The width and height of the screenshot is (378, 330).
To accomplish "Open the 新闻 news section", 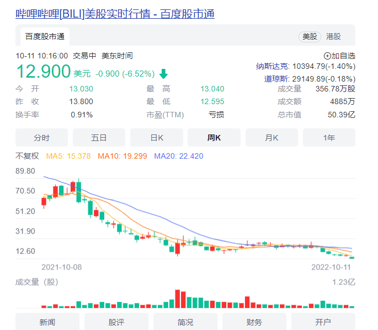I will 47,322.
